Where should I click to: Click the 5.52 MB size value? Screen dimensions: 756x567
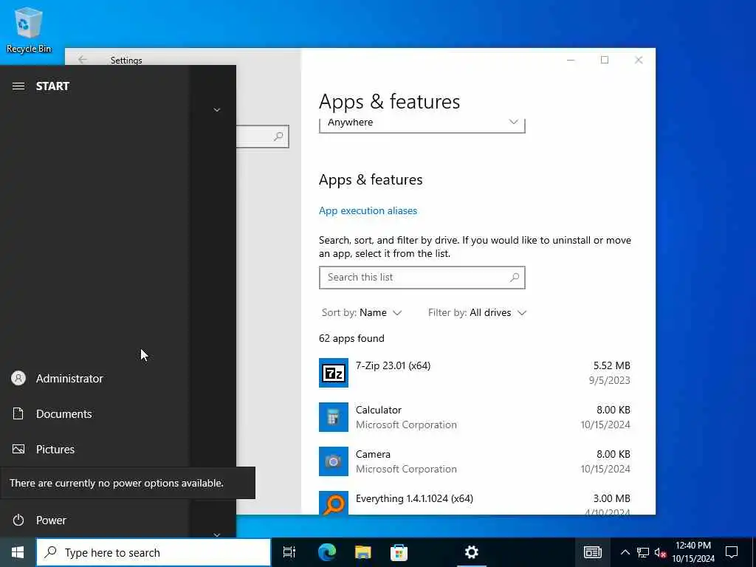(x=611, y=366)
